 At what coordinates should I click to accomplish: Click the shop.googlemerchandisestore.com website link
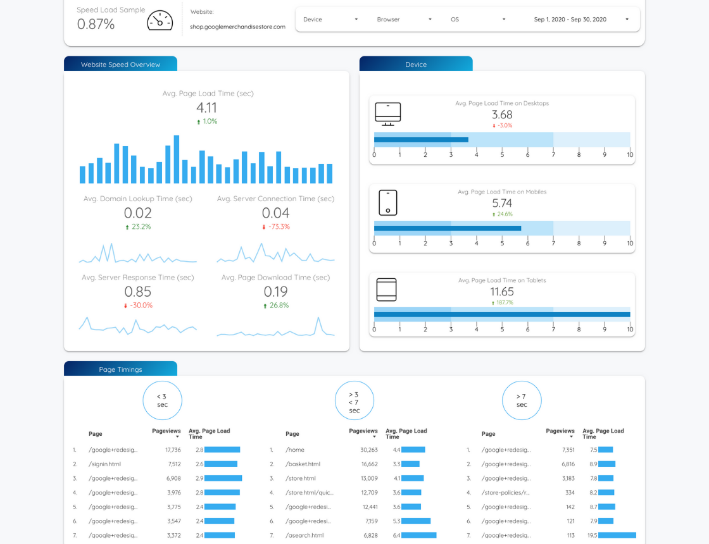tap(237, 27)
